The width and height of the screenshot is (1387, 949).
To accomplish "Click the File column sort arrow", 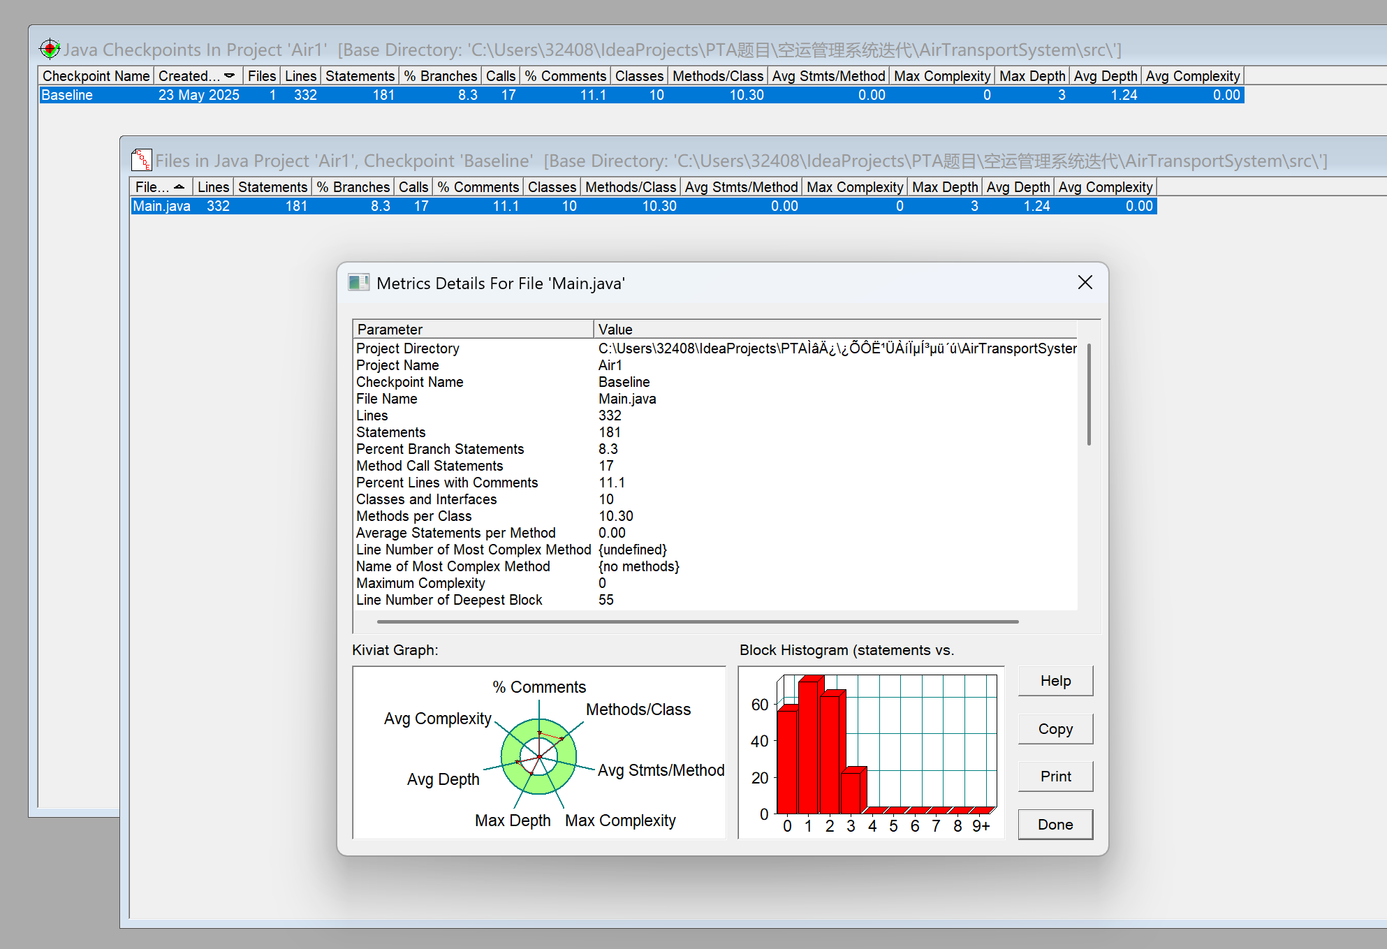I will coord(179,186).
